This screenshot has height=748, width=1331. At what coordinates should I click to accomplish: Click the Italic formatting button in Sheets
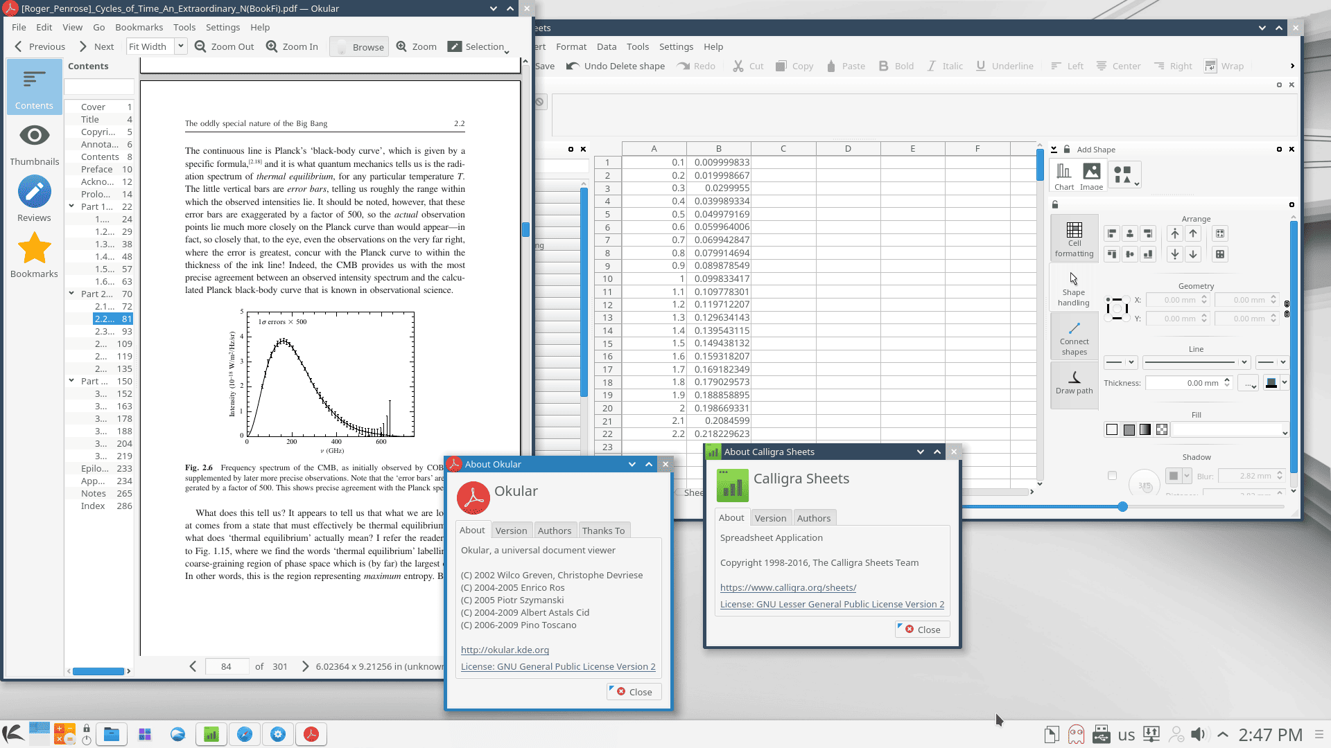pos(945,66)
